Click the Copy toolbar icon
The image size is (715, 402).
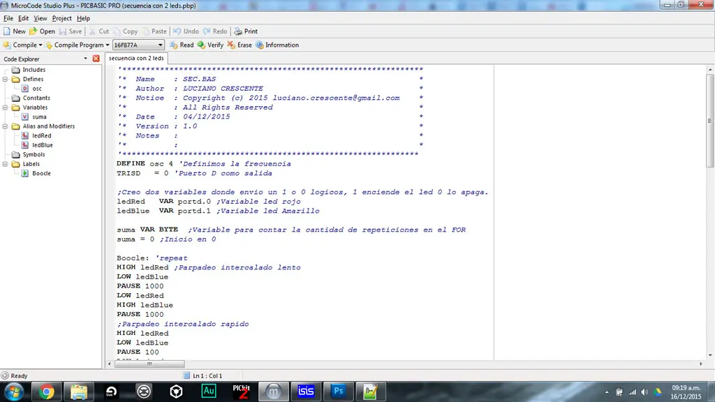click(117, 31)
